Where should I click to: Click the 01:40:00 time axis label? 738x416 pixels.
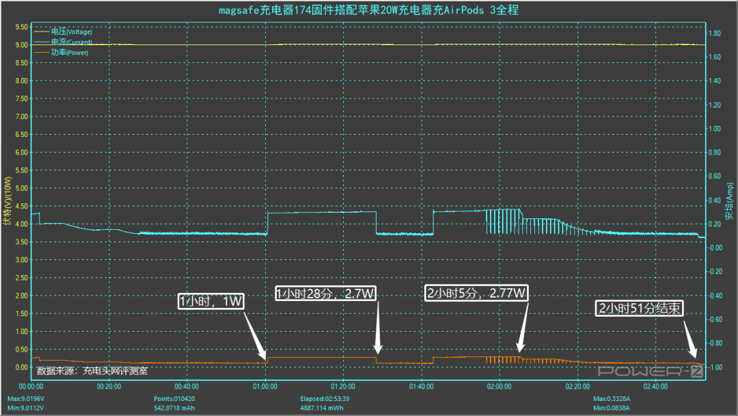421,387
